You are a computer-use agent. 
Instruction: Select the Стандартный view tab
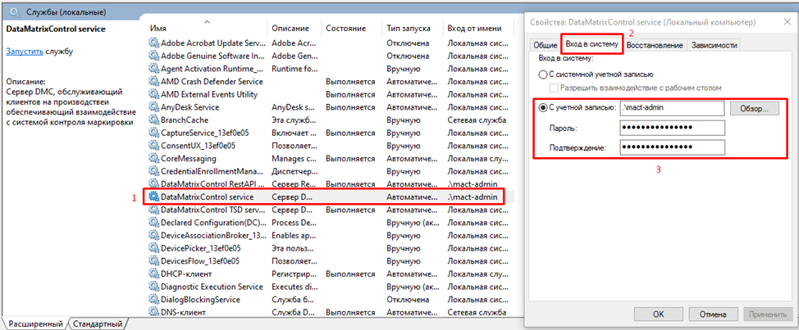pos(98,323)
